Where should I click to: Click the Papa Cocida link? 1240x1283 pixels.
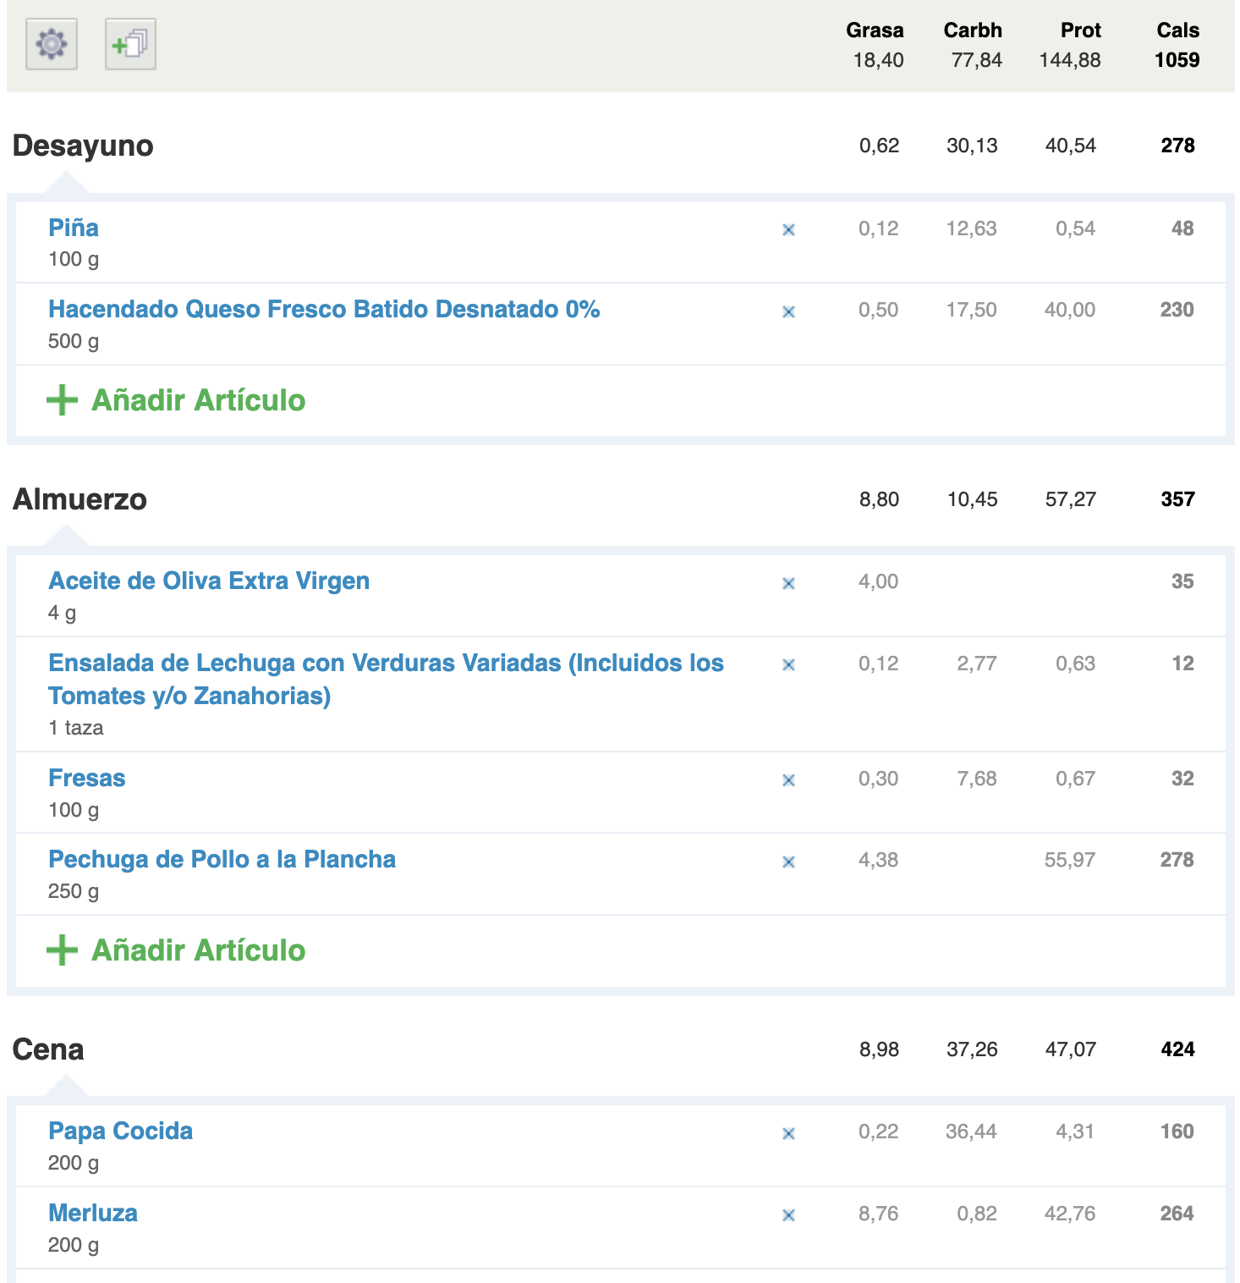(120, 1132)
